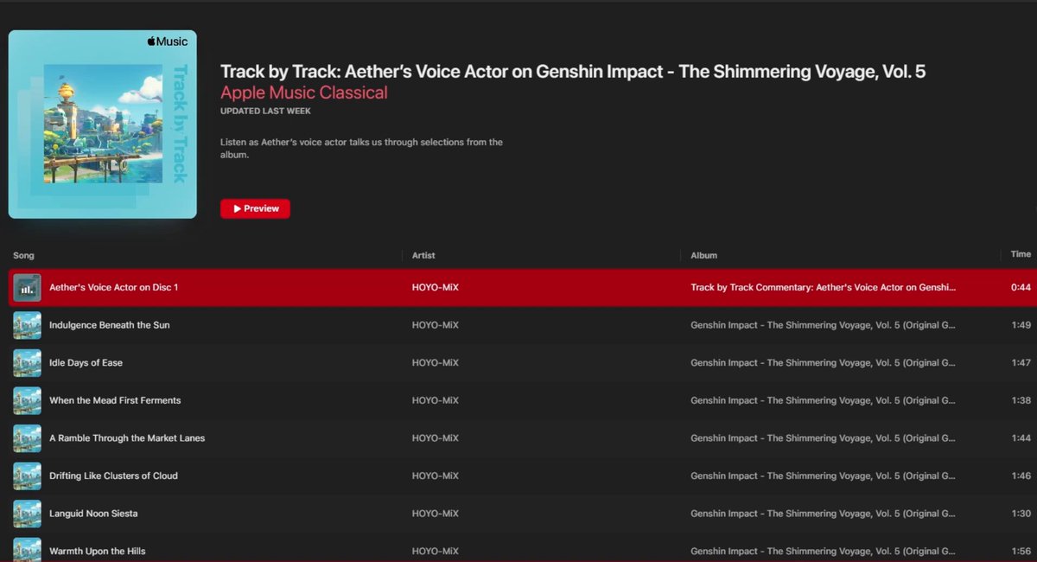Sort by the Album column header
This screenshot has width=1037, height=562.
703,255
